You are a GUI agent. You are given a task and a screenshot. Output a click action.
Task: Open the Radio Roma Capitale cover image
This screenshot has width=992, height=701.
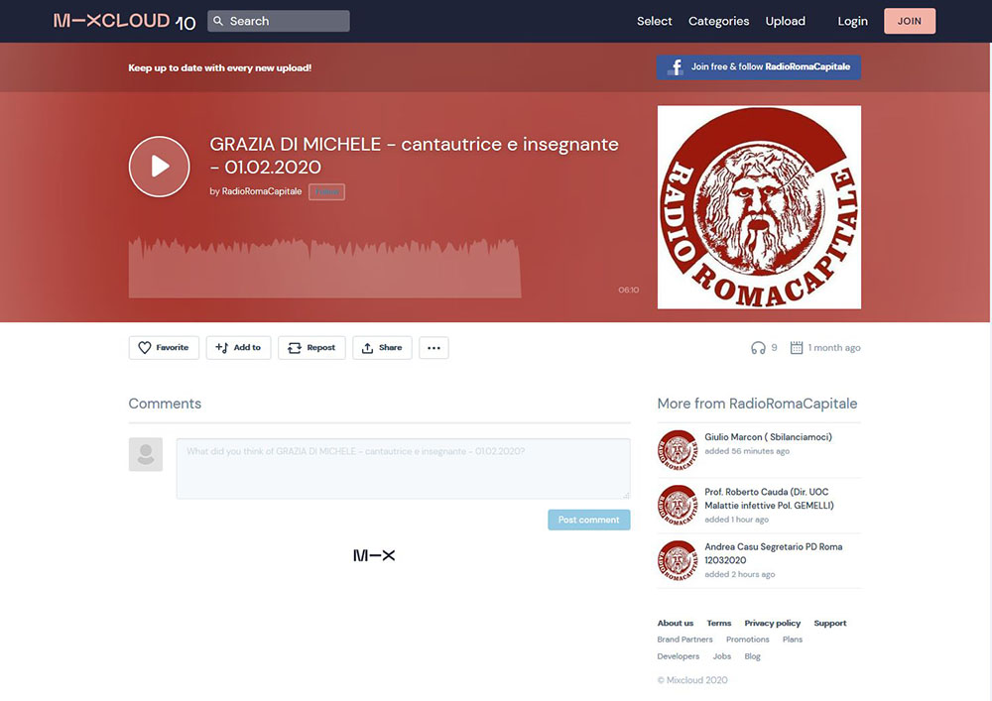[759, 207]
